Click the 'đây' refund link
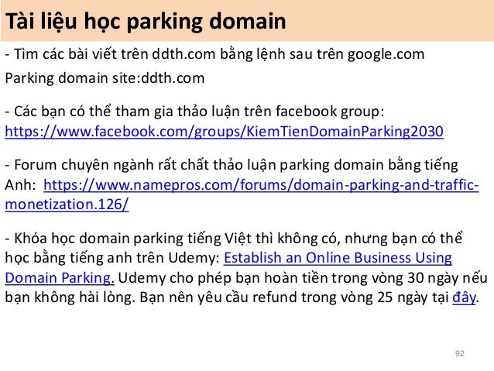494x371 pixels. click(x=464, y=297)
